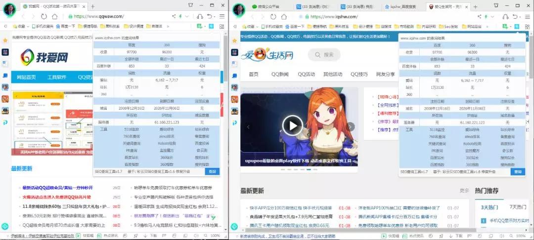Screen dimensions: 534x240
Task: Expand 收藏 favorites dropdown in right window
Action: point(258,26)
